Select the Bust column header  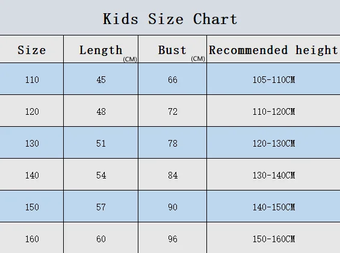tap(172, 50)
